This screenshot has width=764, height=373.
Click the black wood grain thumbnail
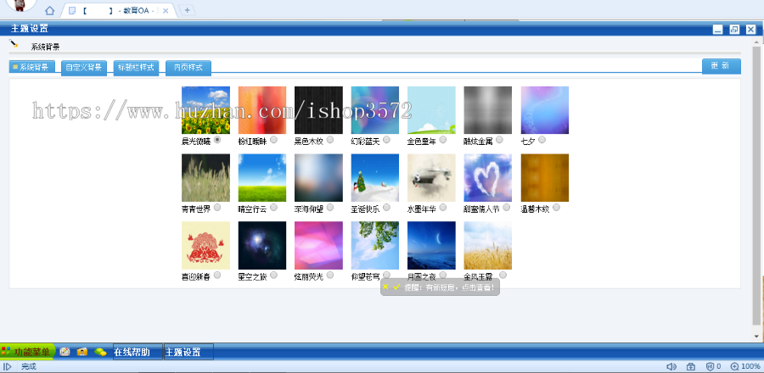click(x=318, y=110)
